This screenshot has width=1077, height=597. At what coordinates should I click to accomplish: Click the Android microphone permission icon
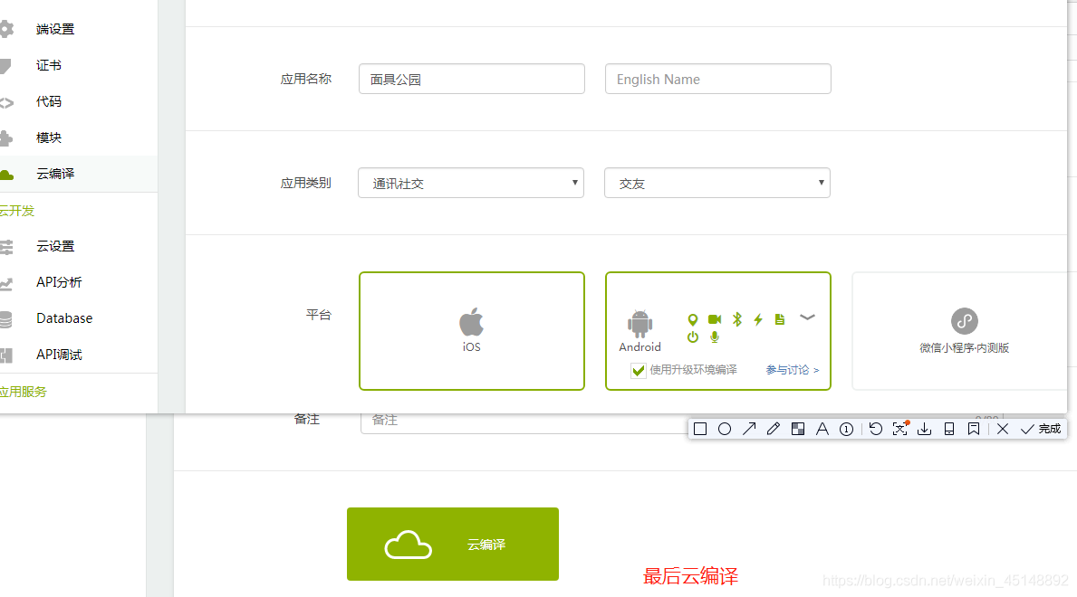pos(715,336)
